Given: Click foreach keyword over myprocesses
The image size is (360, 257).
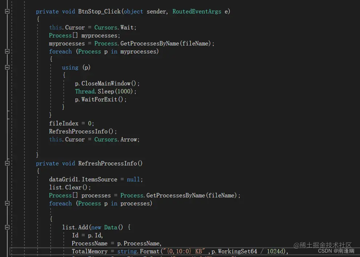Looking at the screenshot, I should (60, 51).
